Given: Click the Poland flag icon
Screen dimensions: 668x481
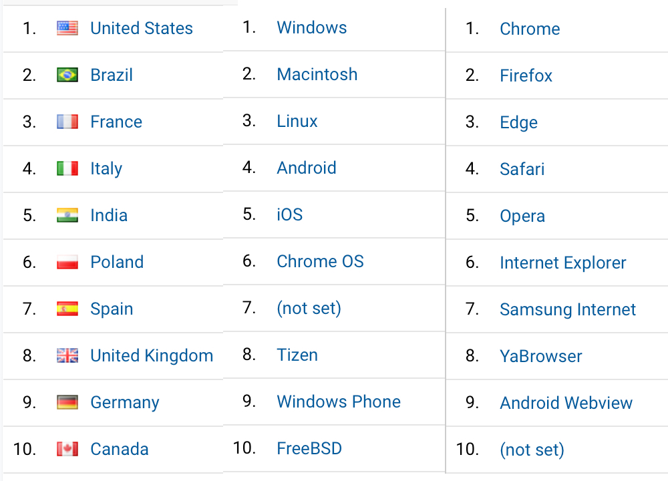Looking at the screenshot, I should click(67, 262).
